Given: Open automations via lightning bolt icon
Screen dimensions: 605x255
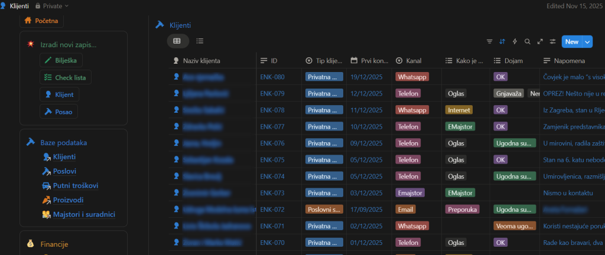Looking at the screenshot, I should coord(515,41).
